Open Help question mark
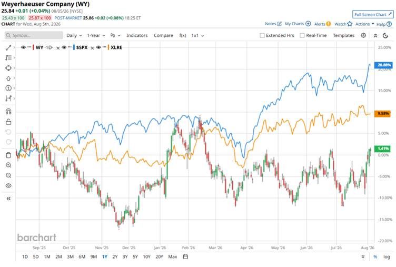Screen dimensions: 396x267 pos(384,24)
